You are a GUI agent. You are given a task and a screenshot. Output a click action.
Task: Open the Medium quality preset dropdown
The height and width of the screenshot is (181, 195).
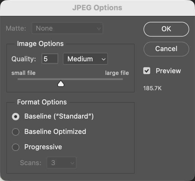pos(85,59)
